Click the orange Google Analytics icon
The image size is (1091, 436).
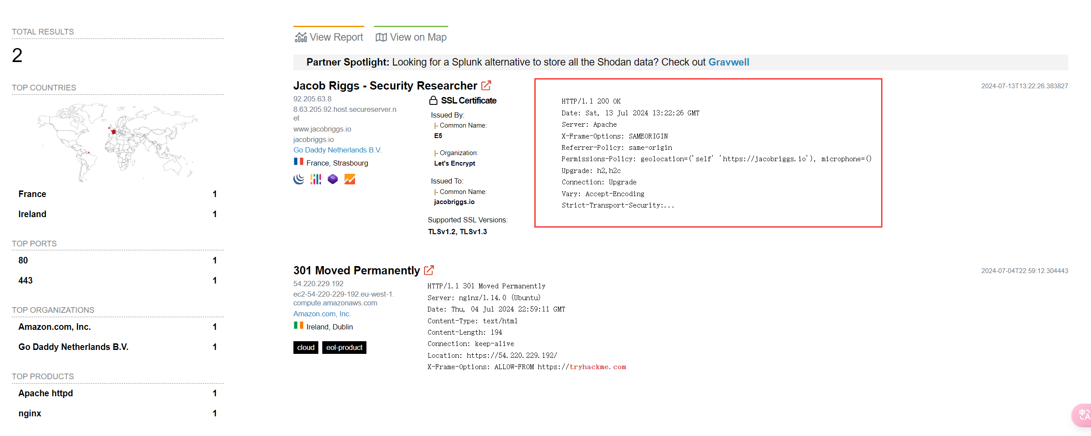350,179
